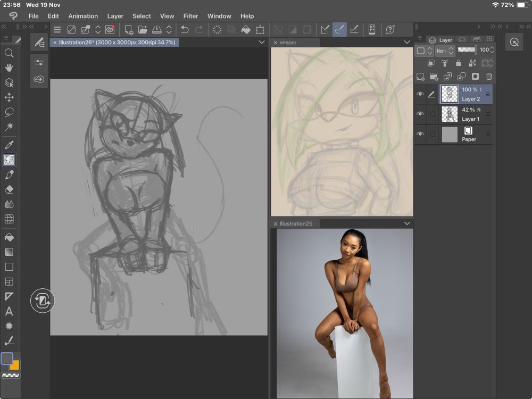Select the Magnifier zoom tool
The image size is (532, 399).
pyautogui.click(x=9, y=53)
